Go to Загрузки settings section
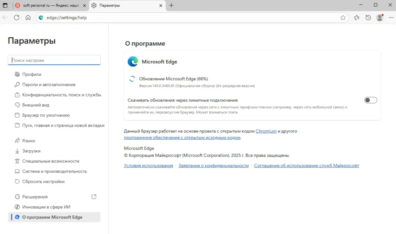 pos(31,151)
